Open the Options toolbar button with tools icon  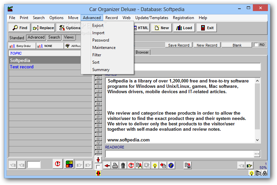pyautogui.click(x=69, y=28)
